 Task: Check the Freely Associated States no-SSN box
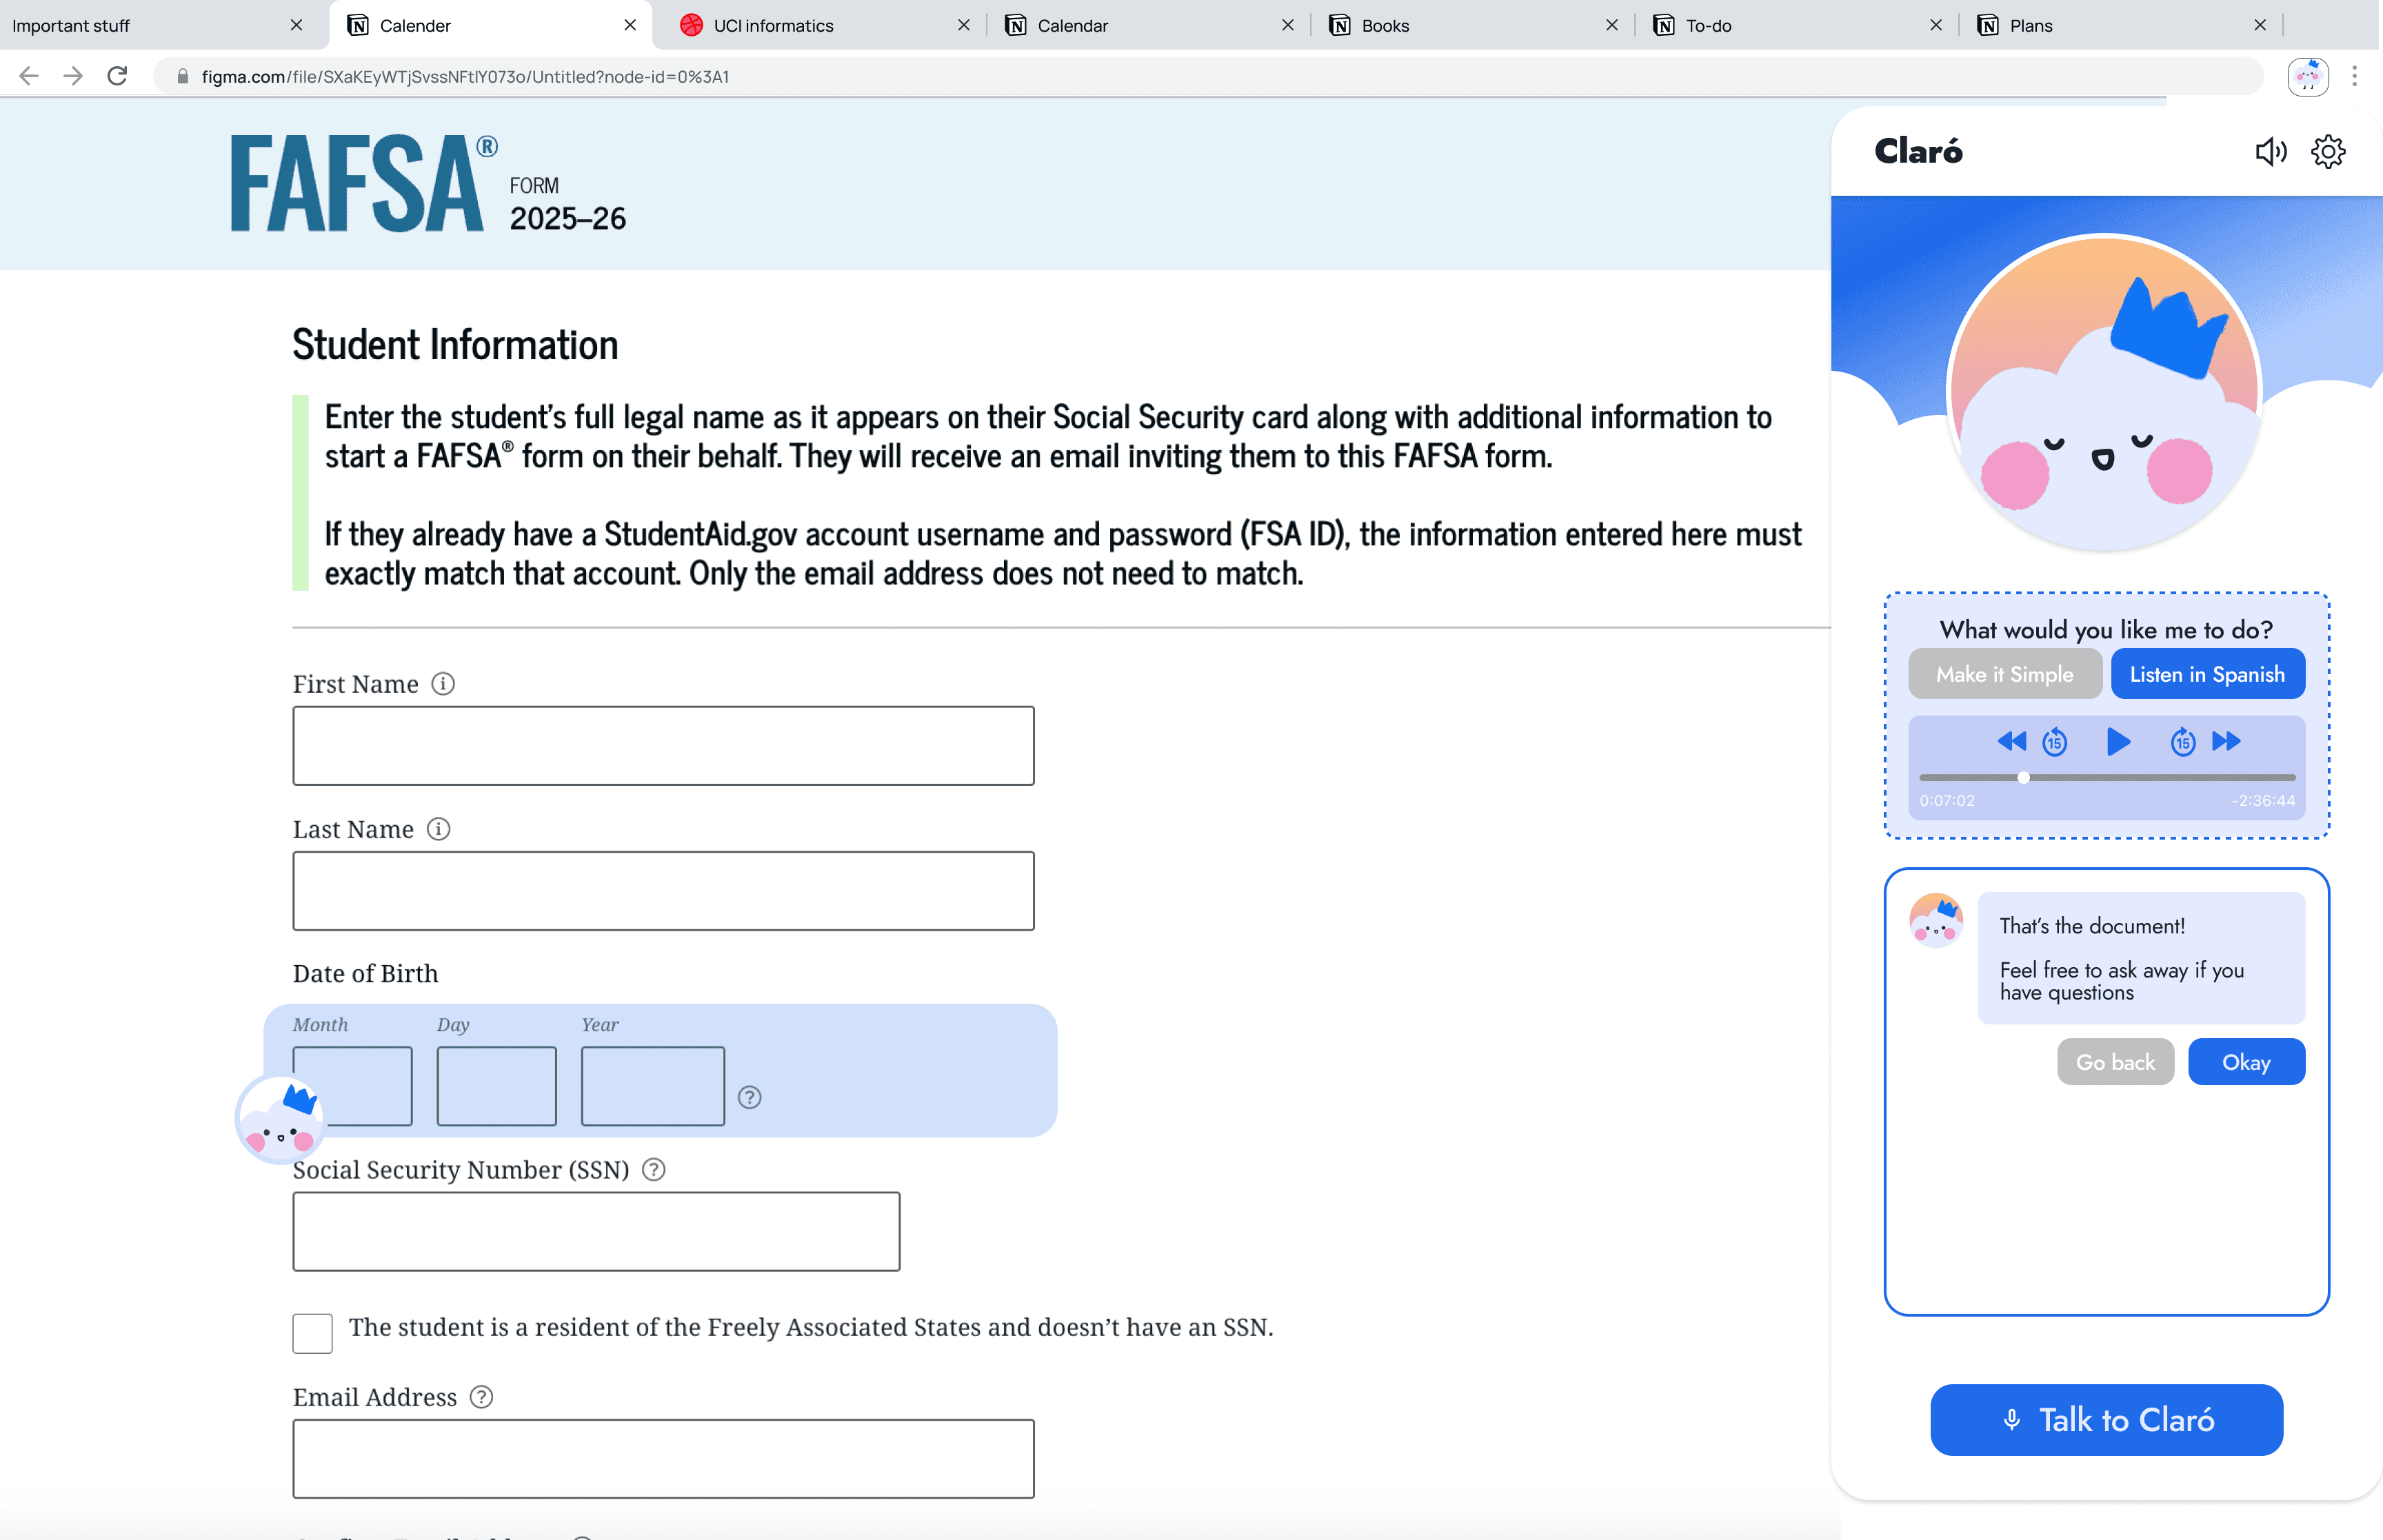(312, 1333)
